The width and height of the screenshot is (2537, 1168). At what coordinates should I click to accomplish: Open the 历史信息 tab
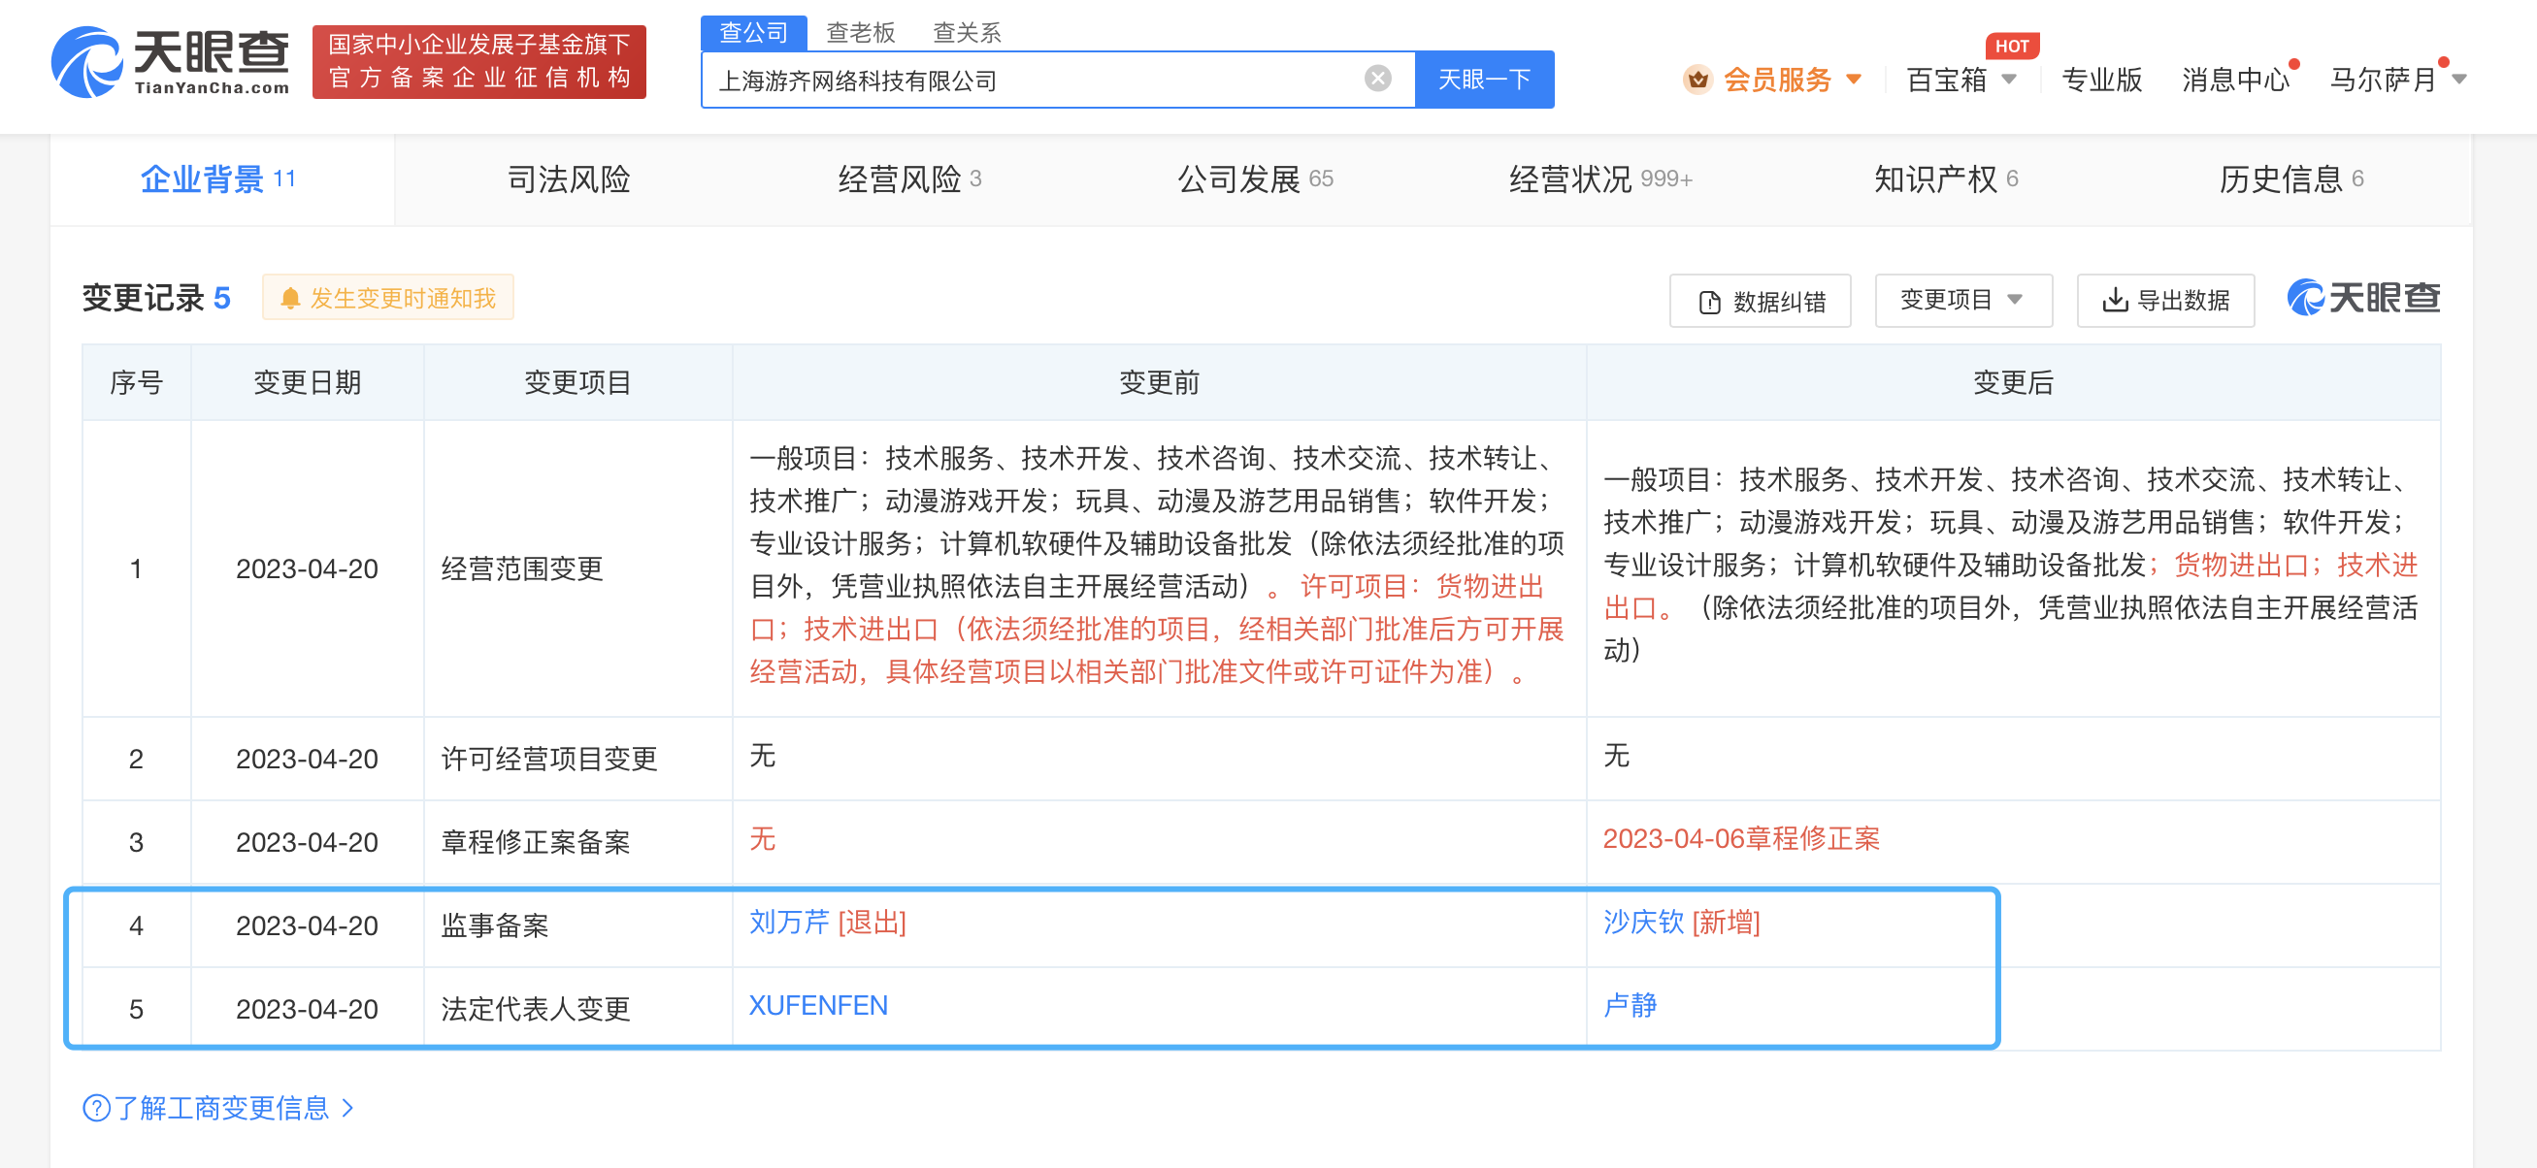coord(2290,179)
